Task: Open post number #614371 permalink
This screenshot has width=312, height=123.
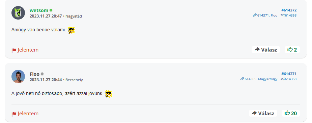Action: click(289, 74)
